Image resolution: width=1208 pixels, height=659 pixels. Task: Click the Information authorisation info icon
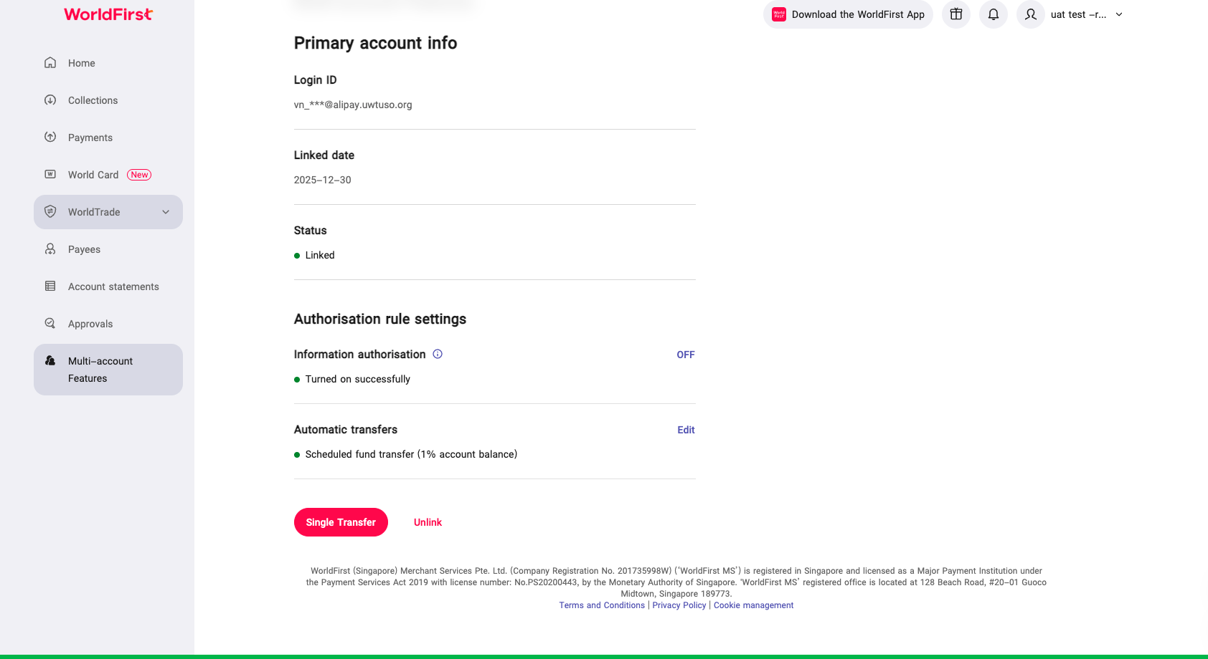(x=438, y=354)
